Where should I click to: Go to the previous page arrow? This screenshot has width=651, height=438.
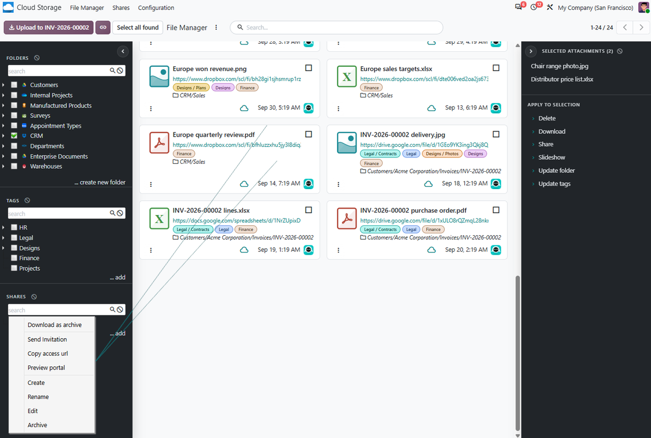pyautogui.click(x=625, y=28)
